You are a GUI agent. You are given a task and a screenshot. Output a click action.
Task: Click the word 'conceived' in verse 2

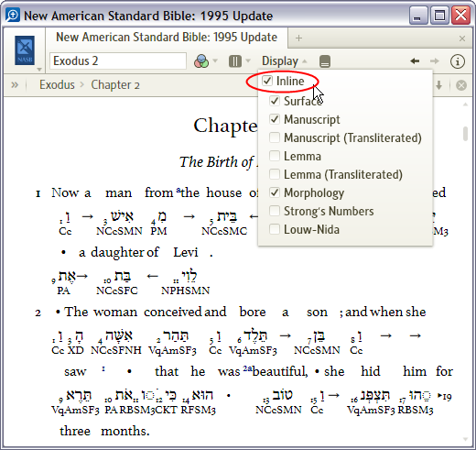[172, 312]
